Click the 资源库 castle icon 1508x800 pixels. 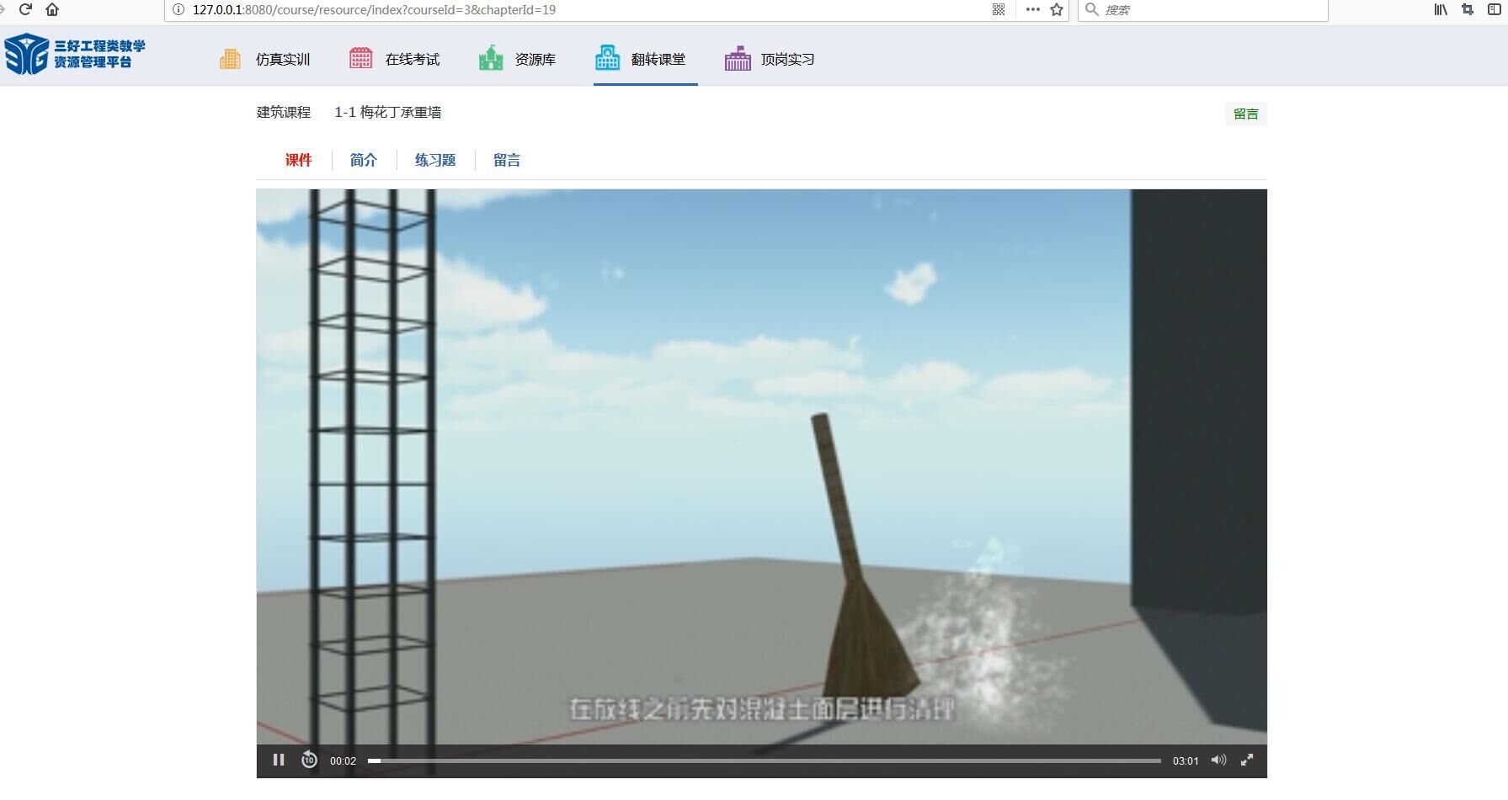(491, 59)
